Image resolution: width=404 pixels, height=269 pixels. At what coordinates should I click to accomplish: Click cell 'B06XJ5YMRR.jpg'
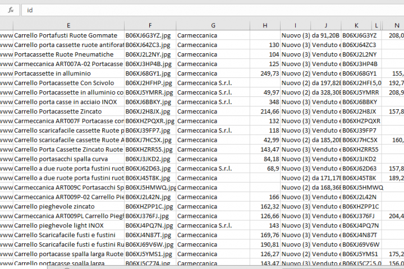coord(150,92)
